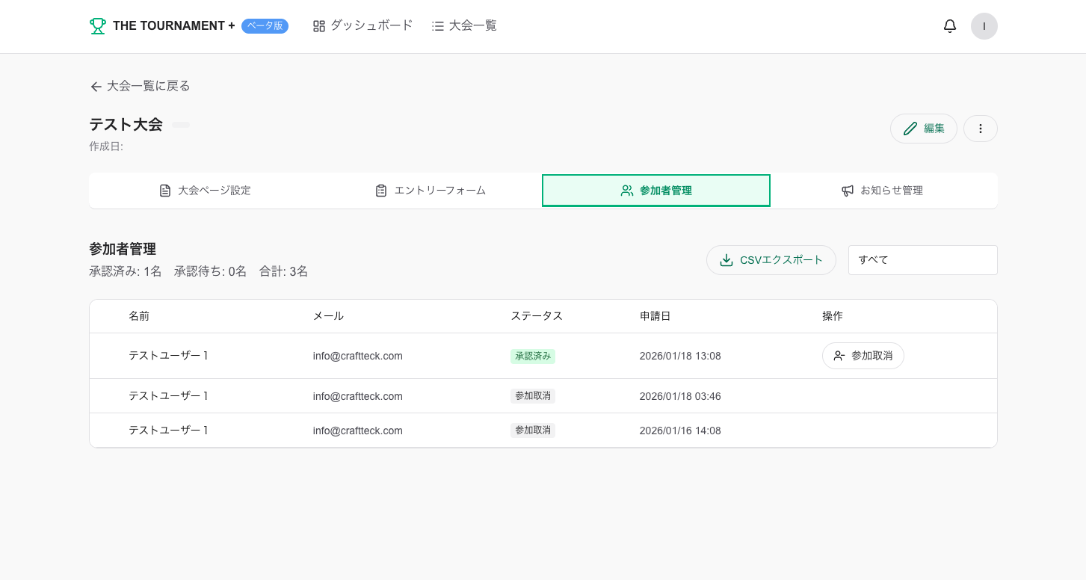Screen dimensions: 1086x580
Task: Select the 参加者管理 tab
Action: click(x=655, y=191)
